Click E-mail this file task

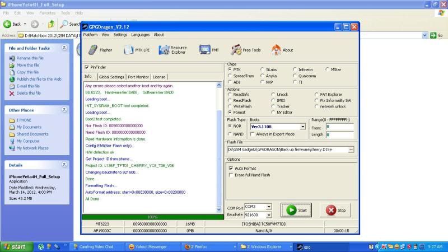(x=28, y=86)
